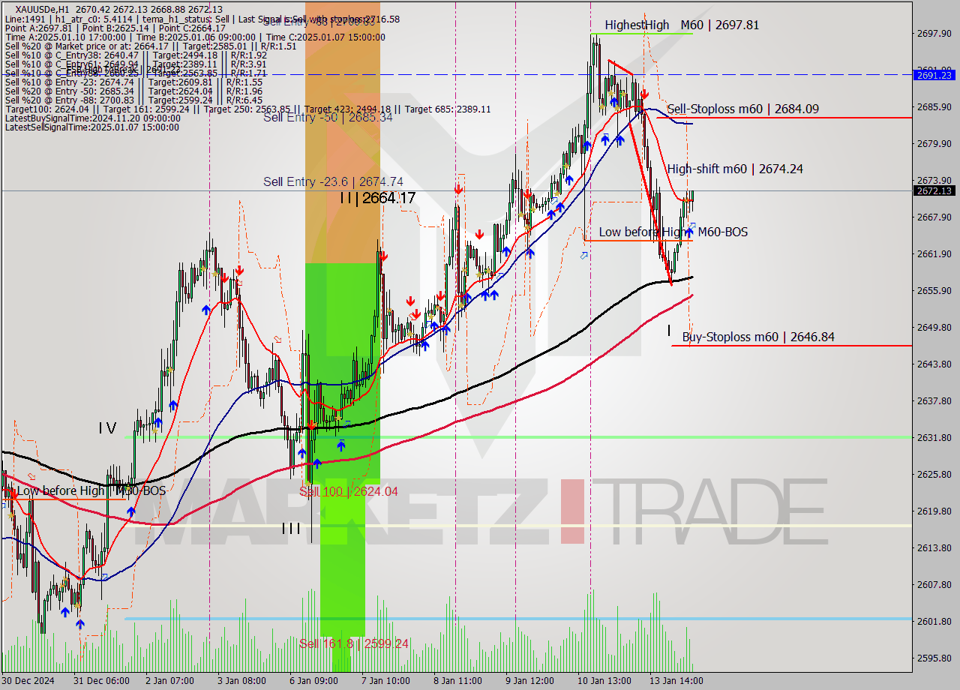Click the LatestSellSignalTime info line
960x690 pixels.
click(92, 127)
